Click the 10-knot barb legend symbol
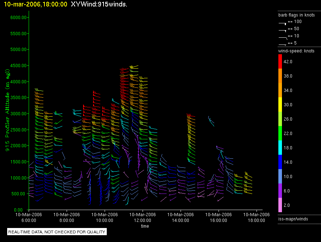The height and width of the screenshot is (242, 321). (282, 37)
